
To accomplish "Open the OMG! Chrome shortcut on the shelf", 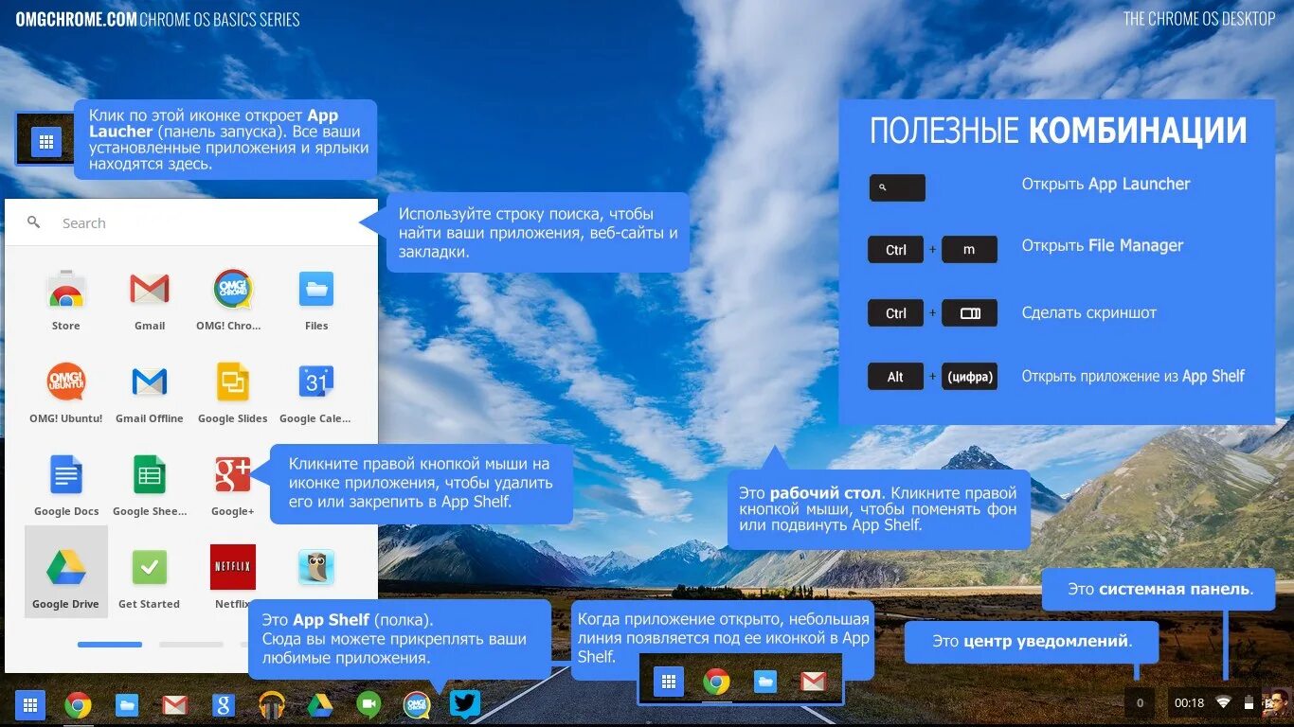I will click(x=416, y=704).
